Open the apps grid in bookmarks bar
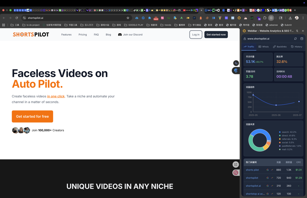 (x=3, y=25)
